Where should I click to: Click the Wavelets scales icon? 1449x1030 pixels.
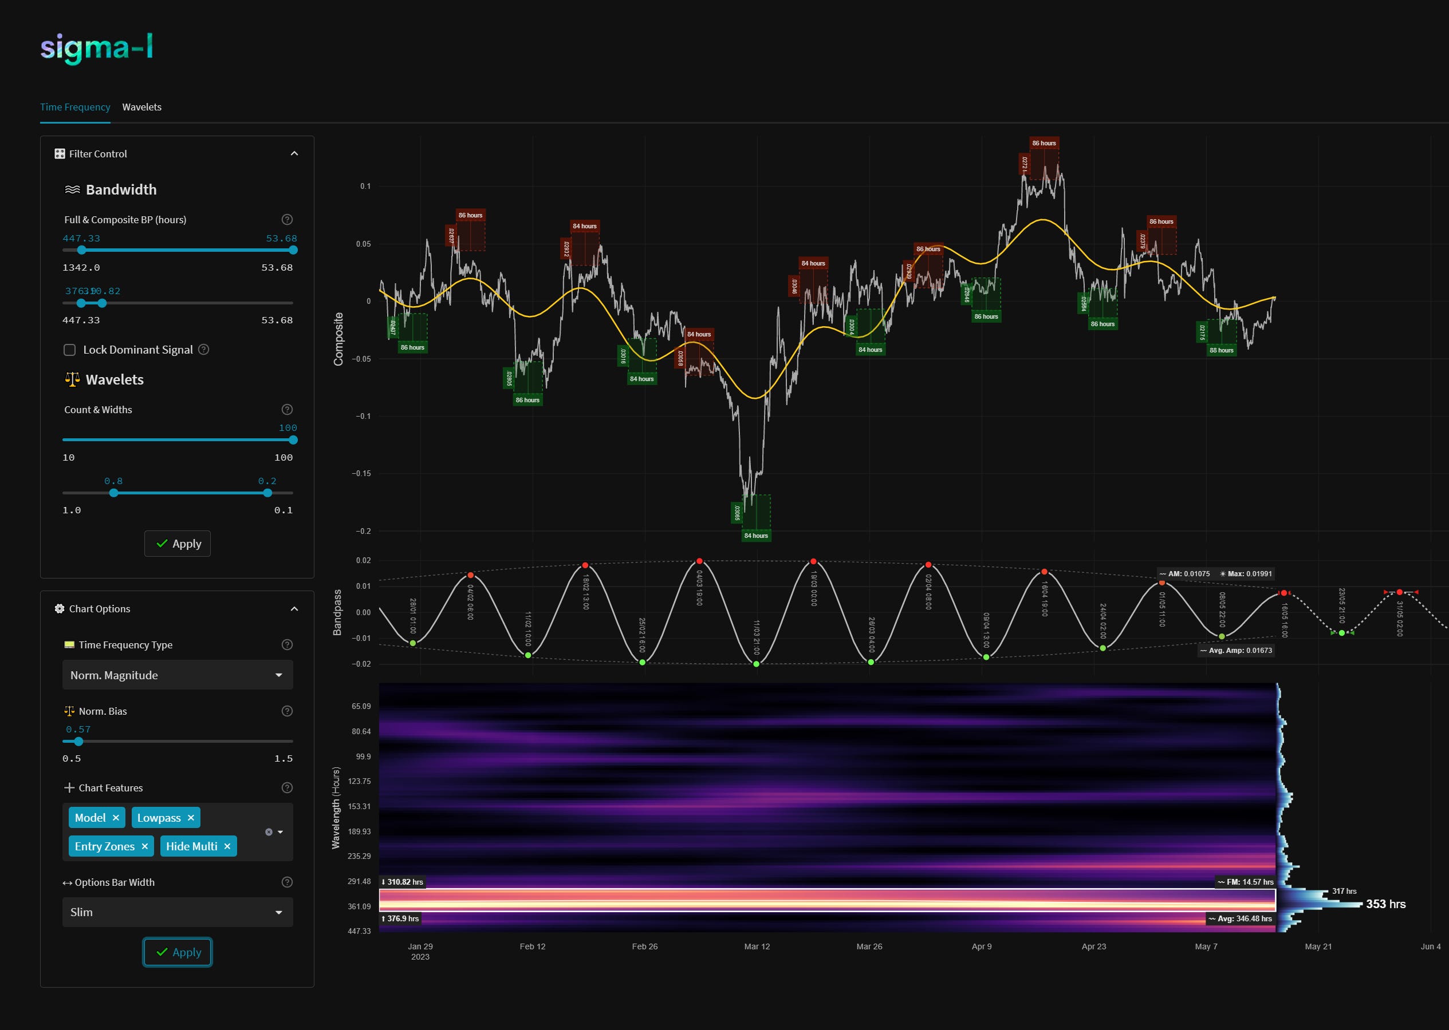[x=72, y=379]
